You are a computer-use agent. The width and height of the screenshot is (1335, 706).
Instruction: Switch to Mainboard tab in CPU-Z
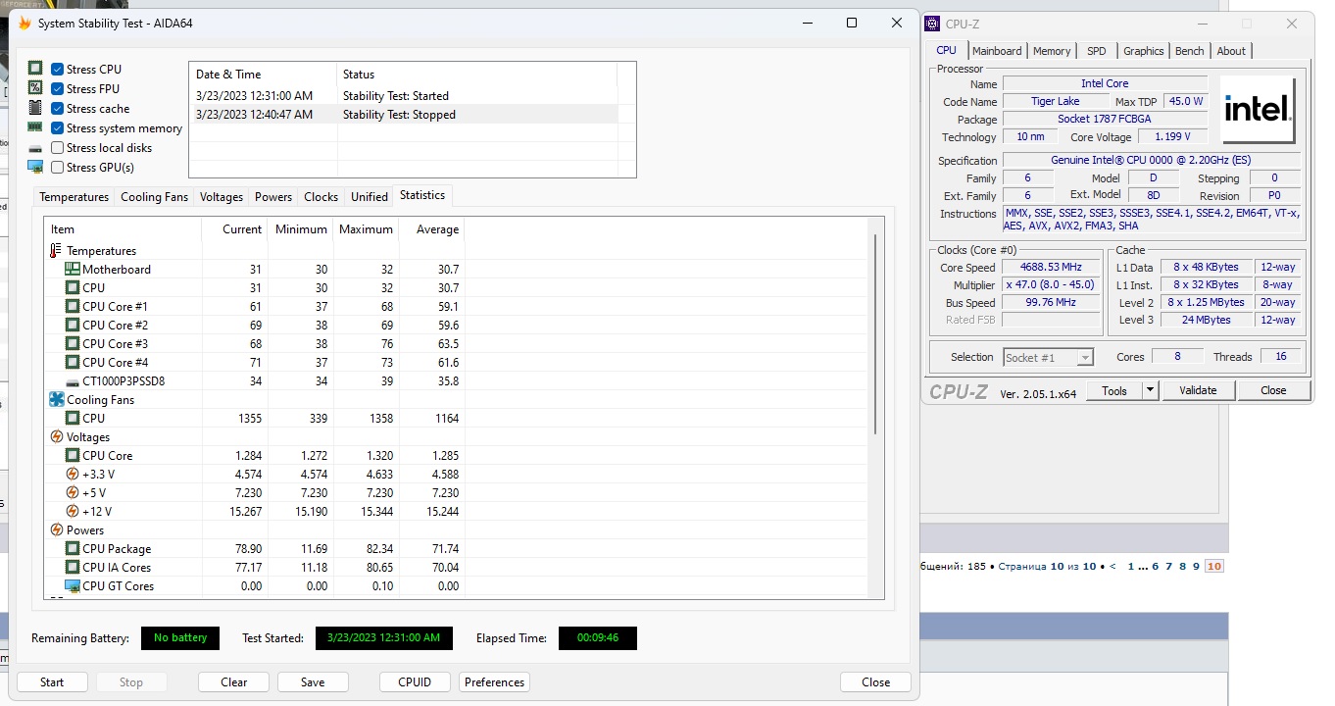[x=997, y=51]
